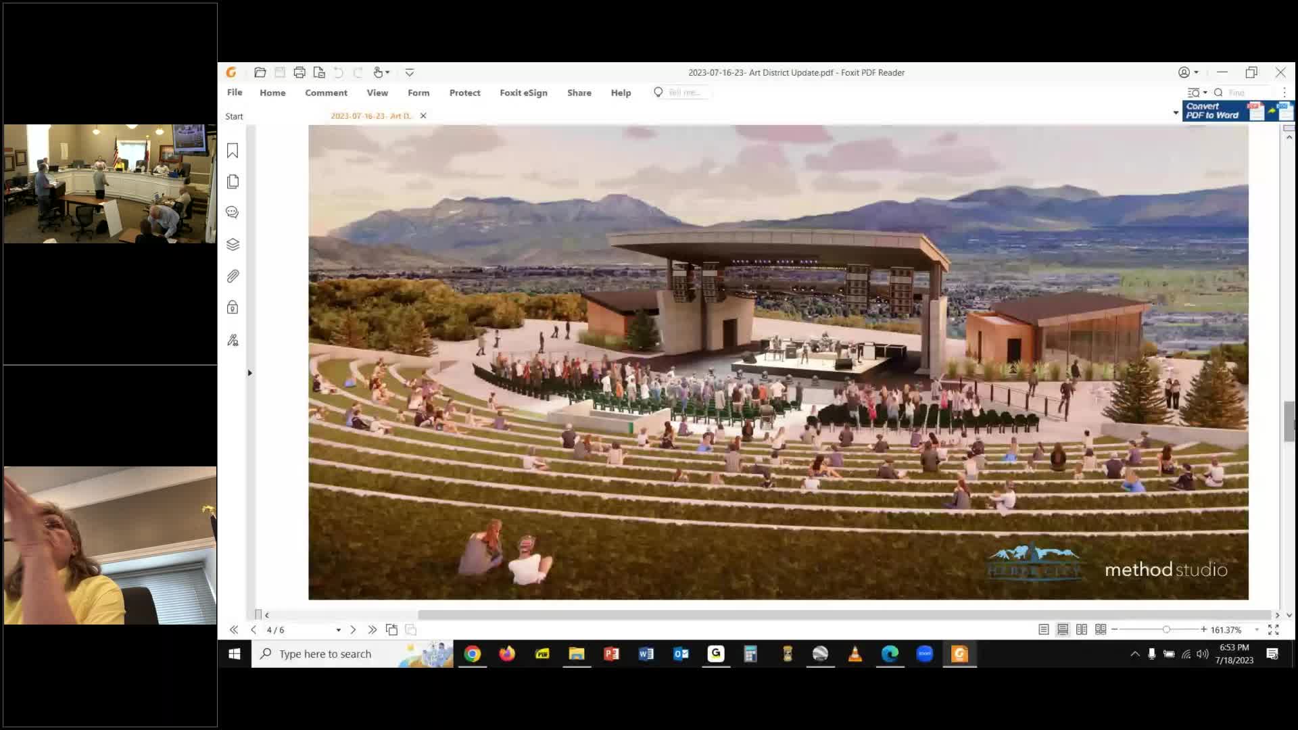Click Windows taskbar search box

pyautogui.click(x=324, y=654)
